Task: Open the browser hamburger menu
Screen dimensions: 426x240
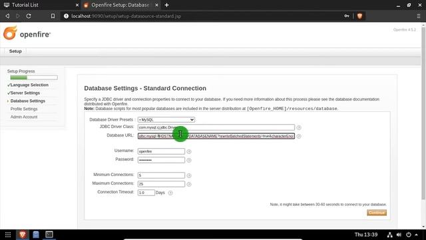Action: click(x=419, y=16)
